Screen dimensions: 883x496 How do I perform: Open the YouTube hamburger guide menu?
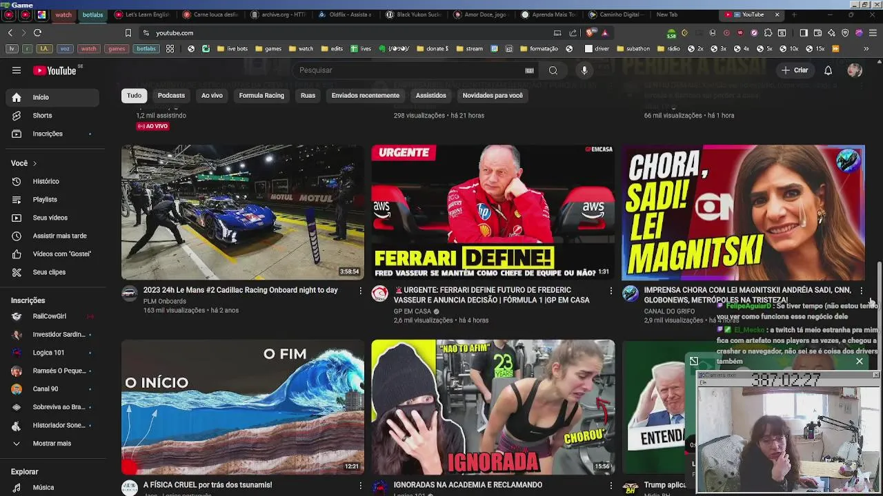(17, 70)
